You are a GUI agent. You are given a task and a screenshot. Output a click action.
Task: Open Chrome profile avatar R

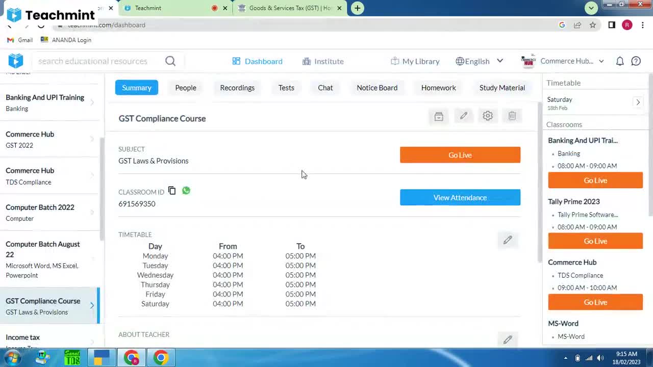point(627,25)
